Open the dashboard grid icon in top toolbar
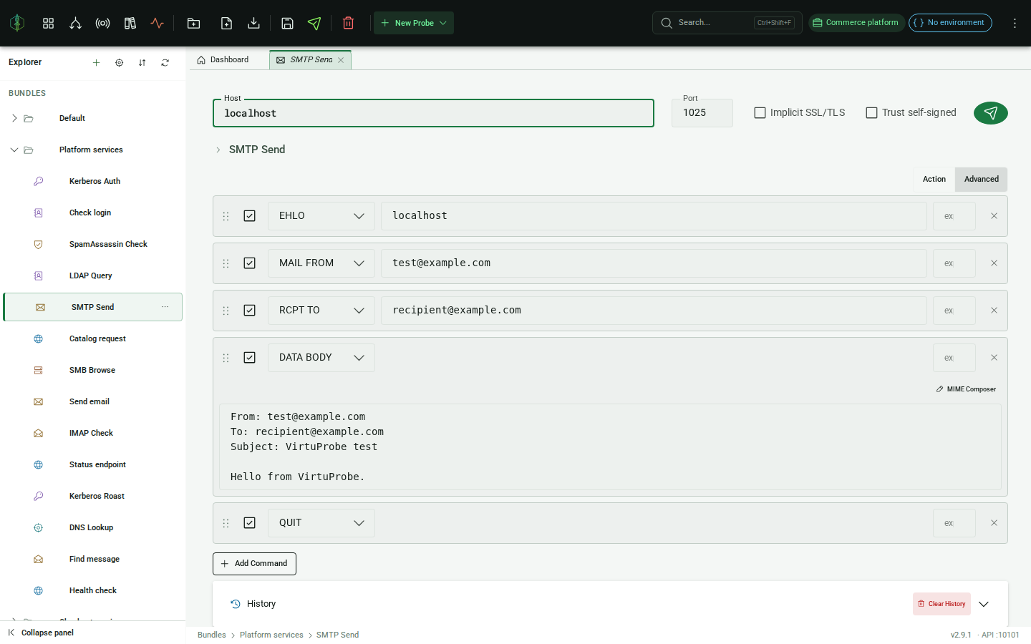The height and width of the screenshot is (644, 1031). coord(48,23)
